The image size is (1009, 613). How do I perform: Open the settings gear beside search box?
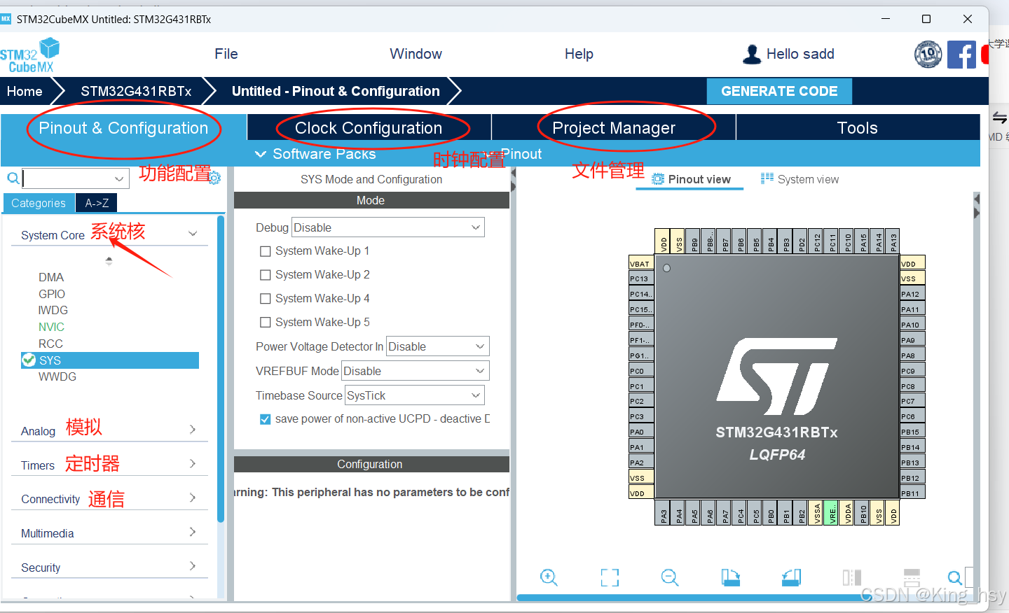215,178
